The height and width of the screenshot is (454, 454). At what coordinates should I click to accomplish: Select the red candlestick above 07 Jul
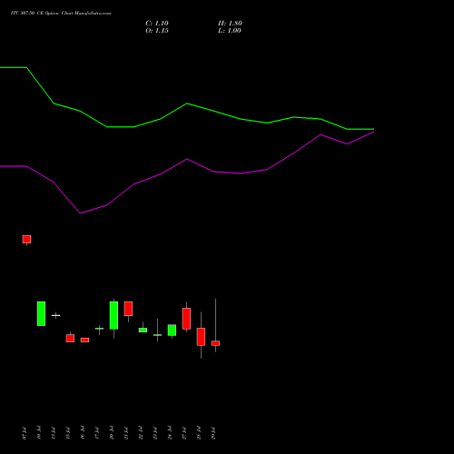click(x=26, y=239)
